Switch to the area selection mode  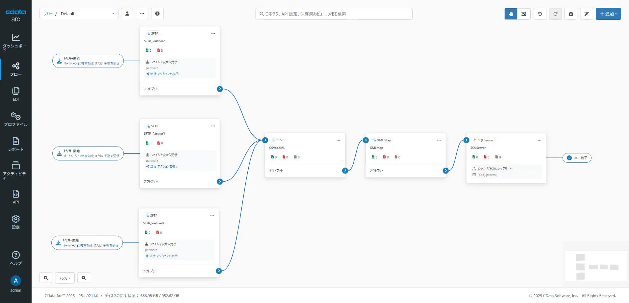[524, 14]
